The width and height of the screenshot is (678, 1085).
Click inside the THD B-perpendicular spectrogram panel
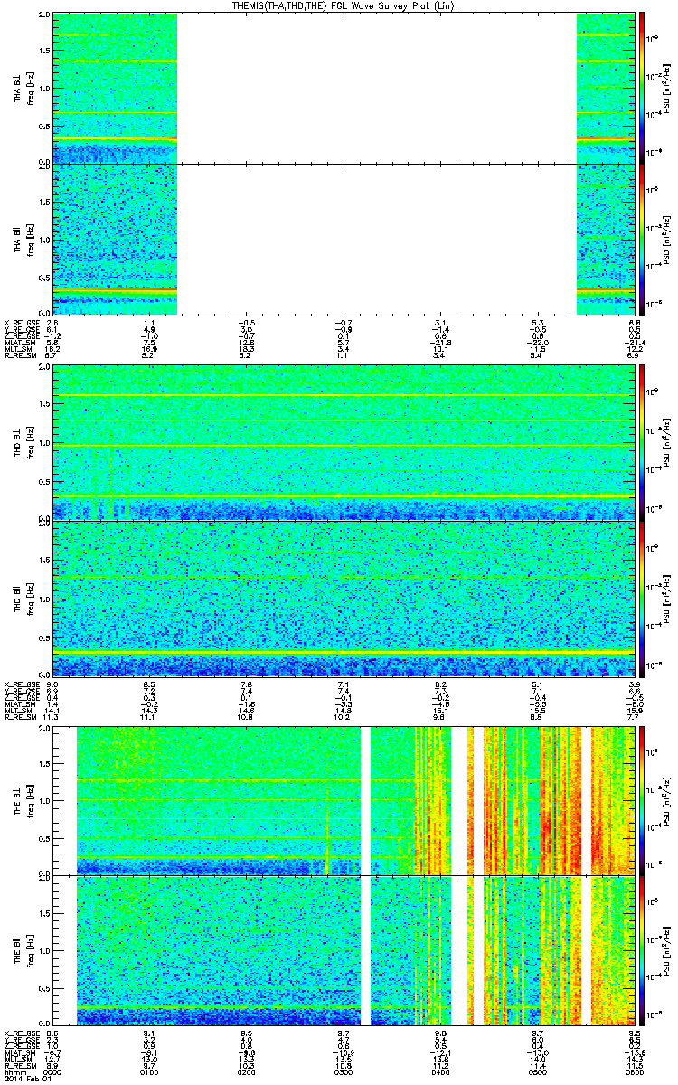pos(344,440)
